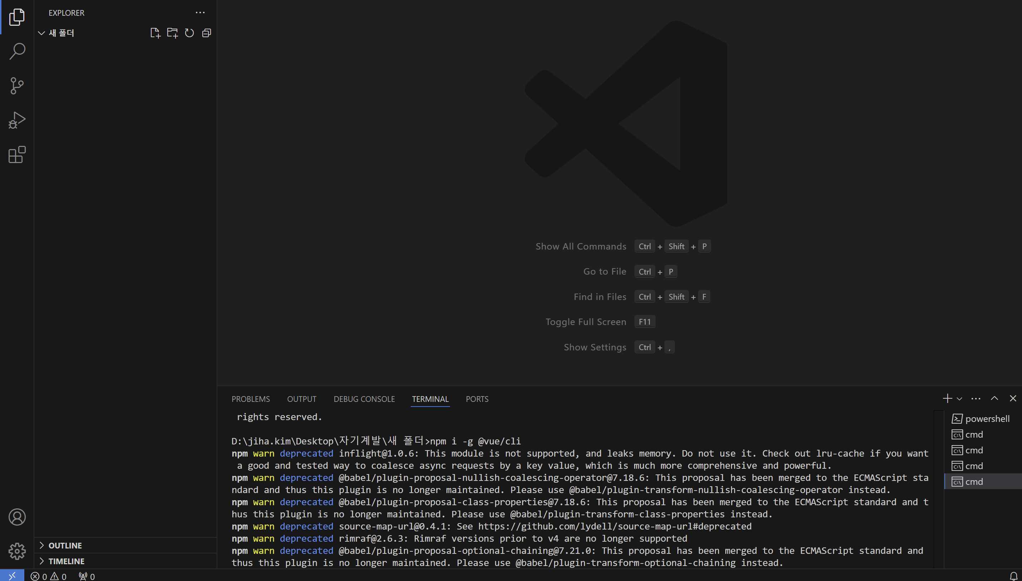Select the powershell terminal entry
The width and height of the screenshot is (1022, 581).
983,419
